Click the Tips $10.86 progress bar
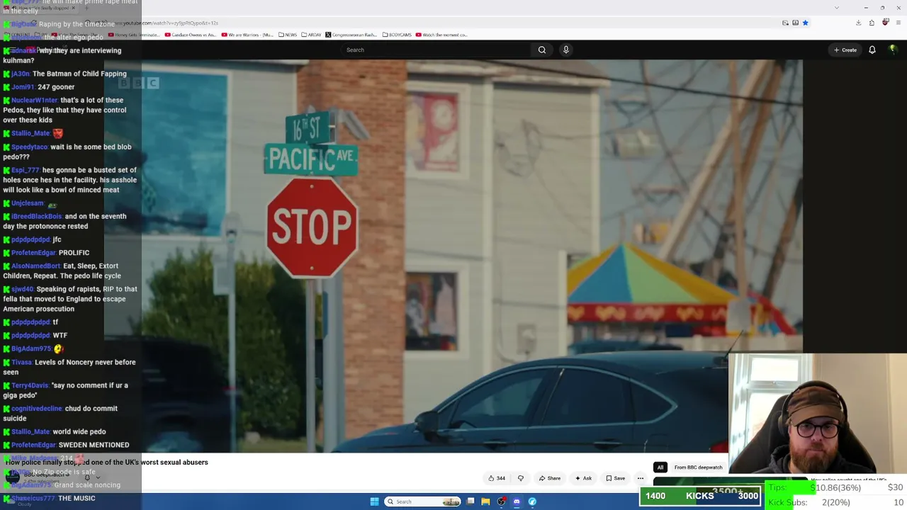This screenshot has height=510, width=907. [x=836, y=487]
